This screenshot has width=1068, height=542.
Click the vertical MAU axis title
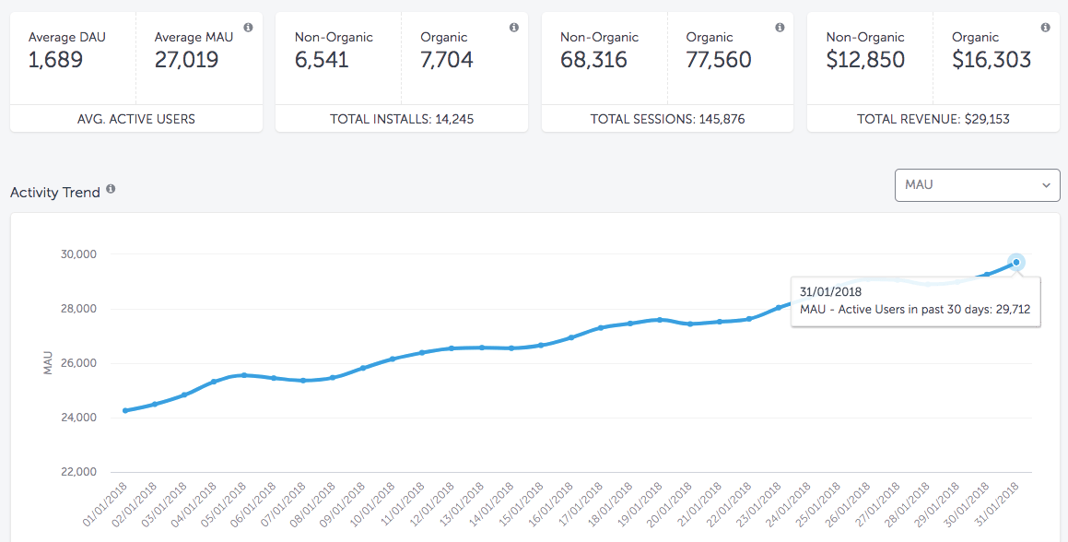pyautogui.click(x=48, y=362)
